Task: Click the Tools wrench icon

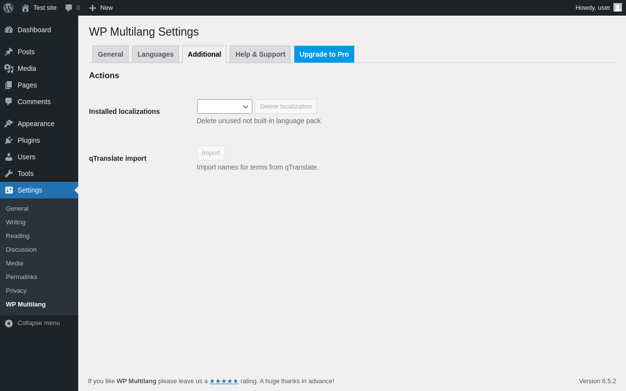Action: click(x=9, y=174)
